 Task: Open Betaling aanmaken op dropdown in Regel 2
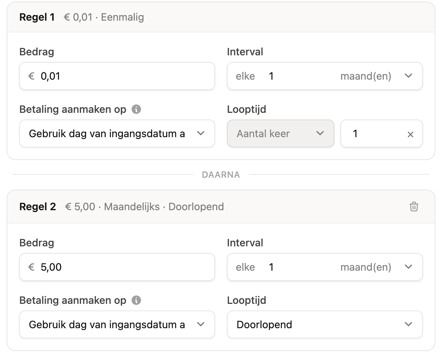pyautogui.click(x=117, y=324)
